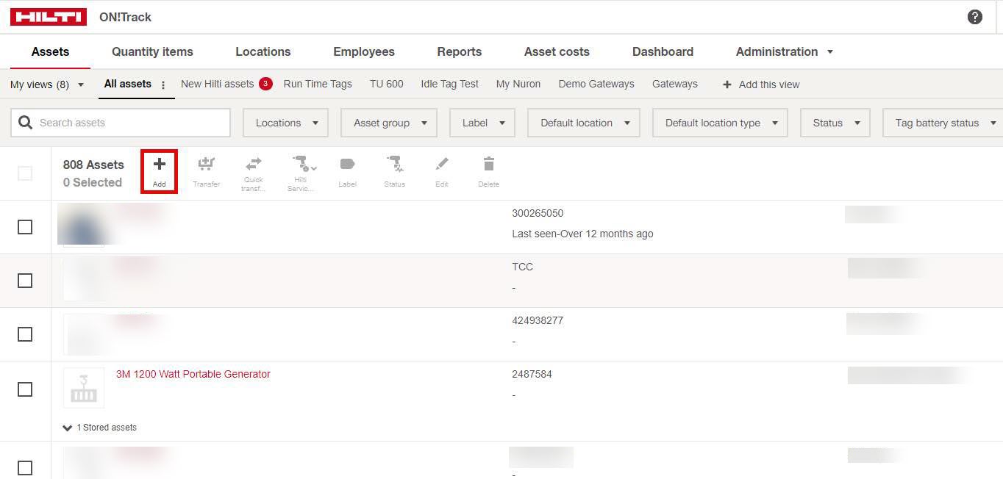Open the New Hilti assets view

(x=218, y=84)
